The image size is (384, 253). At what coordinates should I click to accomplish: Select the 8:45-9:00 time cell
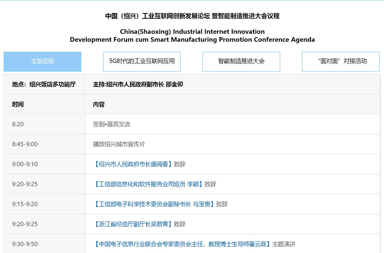click(44, 144)
